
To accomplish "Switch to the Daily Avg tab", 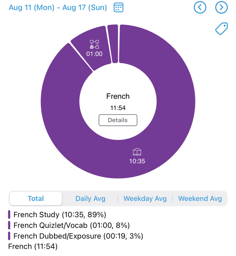I will tap(90, 199).
